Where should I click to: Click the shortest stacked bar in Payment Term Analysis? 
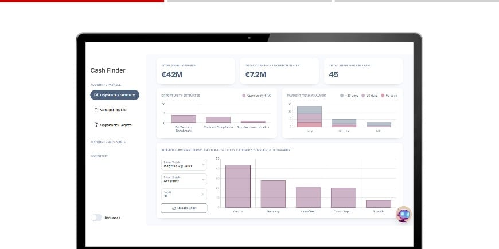(x=379, y=125)
